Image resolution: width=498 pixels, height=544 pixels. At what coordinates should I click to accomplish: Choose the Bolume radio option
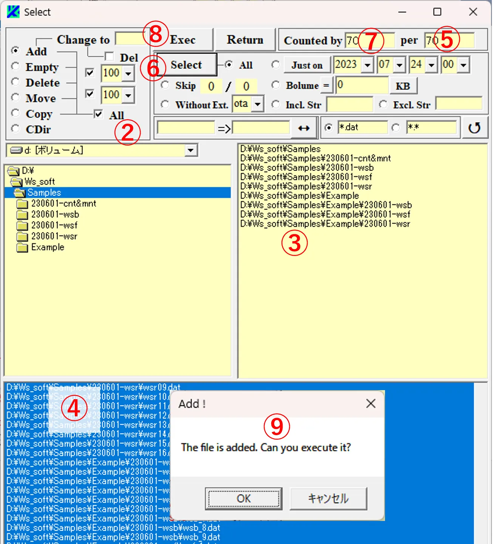pos(275,85)
